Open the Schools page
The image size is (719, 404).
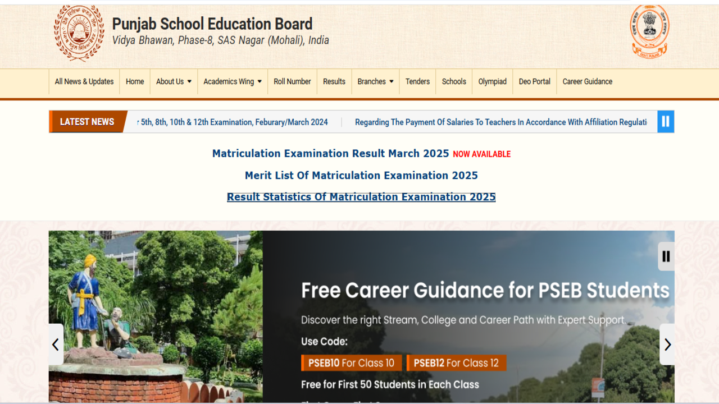454,81
